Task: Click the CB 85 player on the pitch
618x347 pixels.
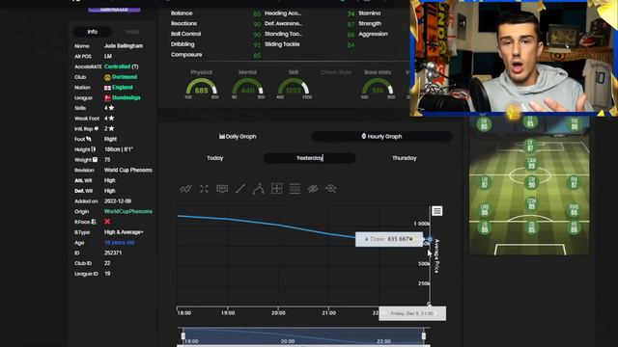Action: 531,227
